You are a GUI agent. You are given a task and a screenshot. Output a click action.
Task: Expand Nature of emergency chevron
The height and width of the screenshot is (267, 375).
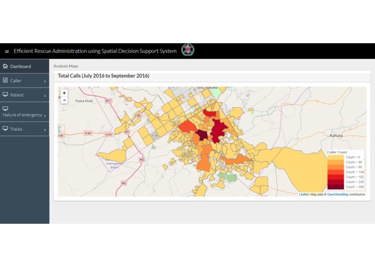pyautogui.click(x=45, y=116)
